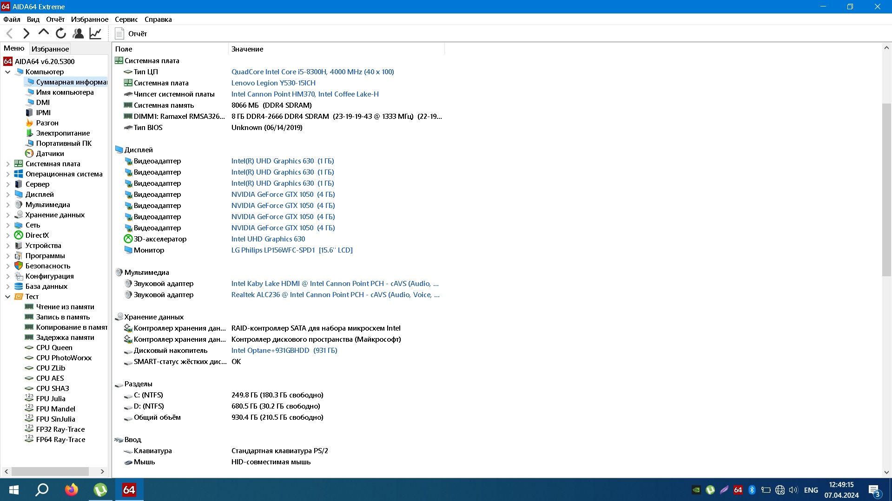Click the NVIDIA tray icon

click(696, 490)
